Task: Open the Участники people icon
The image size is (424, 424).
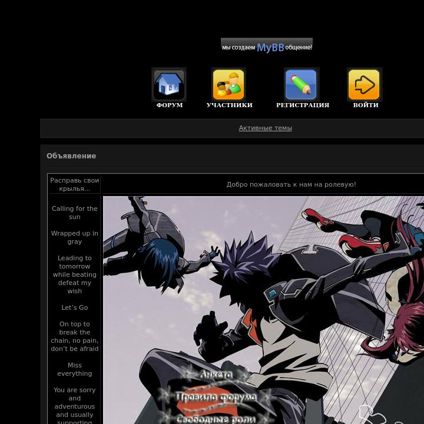Action: (228, 85)
